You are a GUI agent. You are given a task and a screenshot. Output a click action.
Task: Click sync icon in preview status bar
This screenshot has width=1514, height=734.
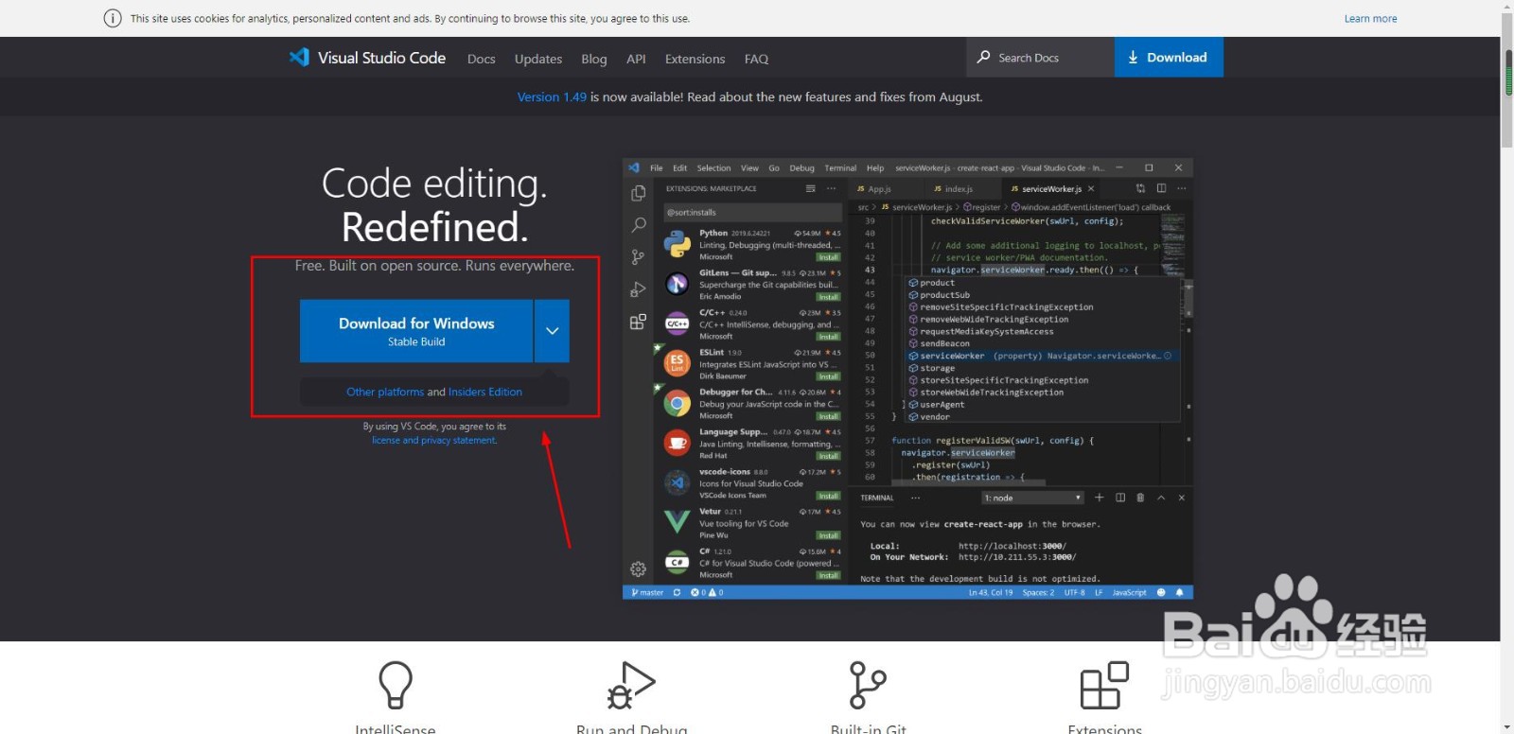(x=677, y=592)
